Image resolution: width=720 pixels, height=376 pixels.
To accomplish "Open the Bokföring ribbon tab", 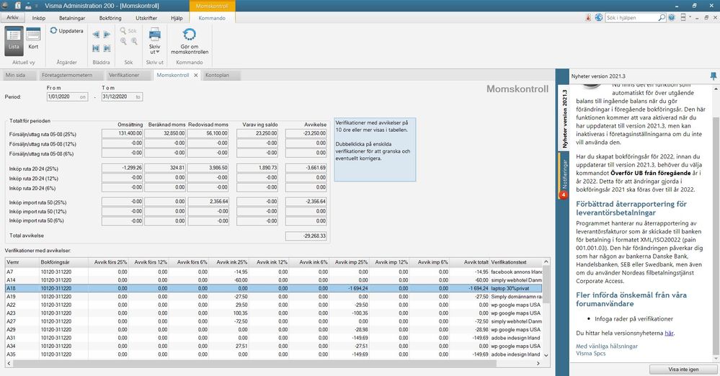I will tap(110, 18).
